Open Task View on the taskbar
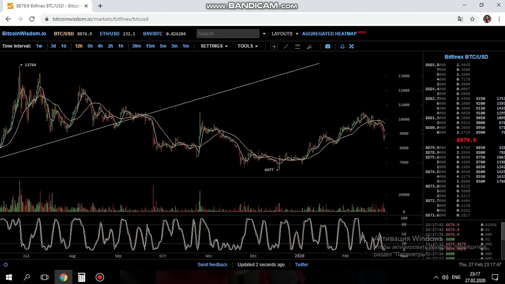Image resolution: width=505 pixels, height=284 pixels. (45, 277)
